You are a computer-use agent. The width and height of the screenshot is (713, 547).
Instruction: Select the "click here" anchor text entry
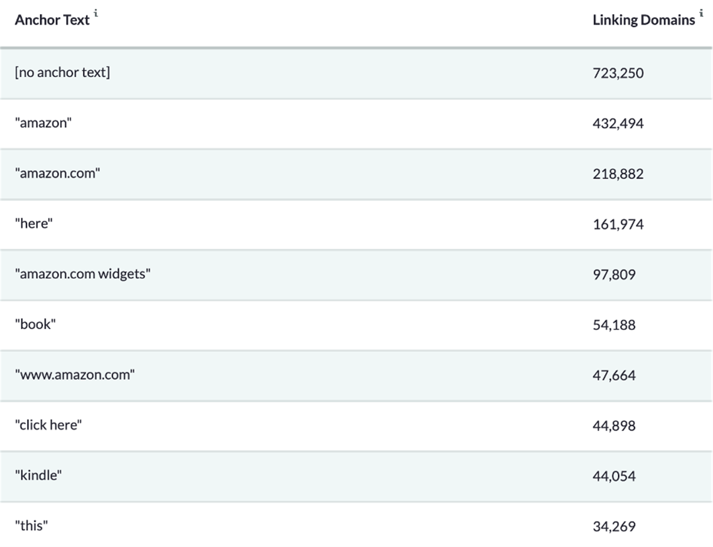tap(48, 425)
